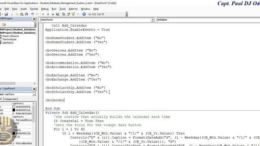Open the Insert menu

click(x=24, y=9)
